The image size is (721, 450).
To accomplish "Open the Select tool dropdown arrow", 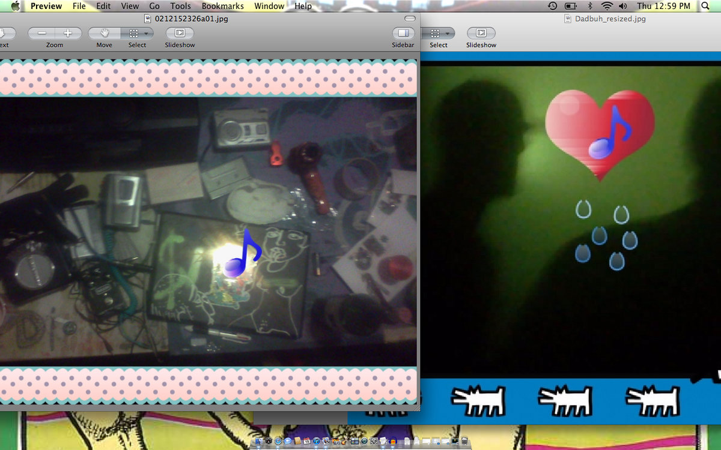I will coord(145,34).
